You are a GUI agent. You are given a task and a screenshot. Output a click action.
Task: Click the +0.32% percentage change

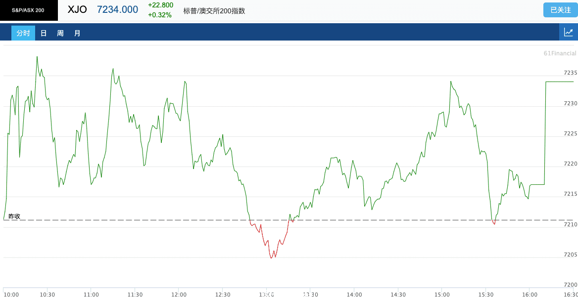coord(160,15)
